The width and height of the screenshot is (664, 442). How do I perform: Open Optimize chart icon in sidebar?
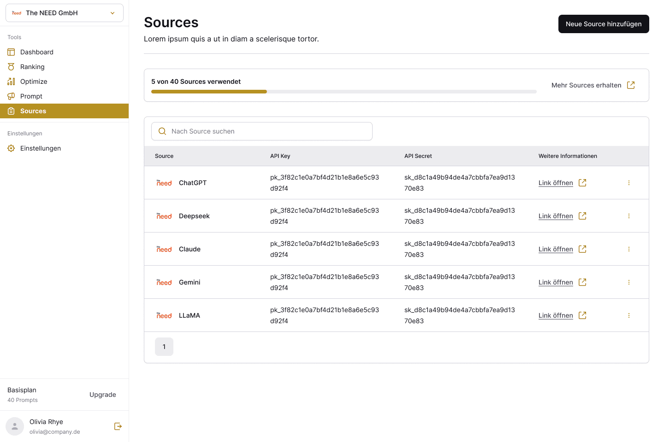coord(11,81)
